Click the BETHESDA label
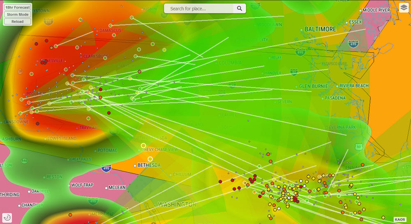Image resolution: width=411 pixels, height=224 pixels. (x=149, y=165)
